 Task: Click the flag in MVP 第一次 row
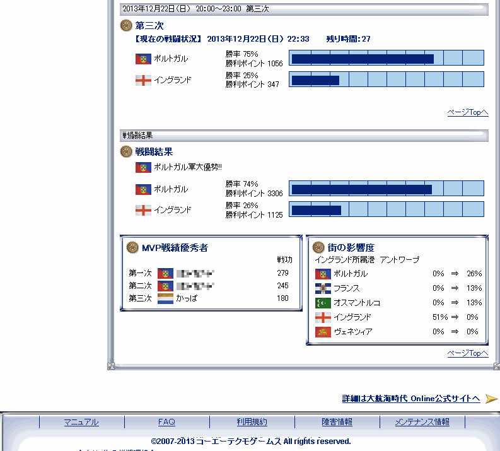coord(165,273)
